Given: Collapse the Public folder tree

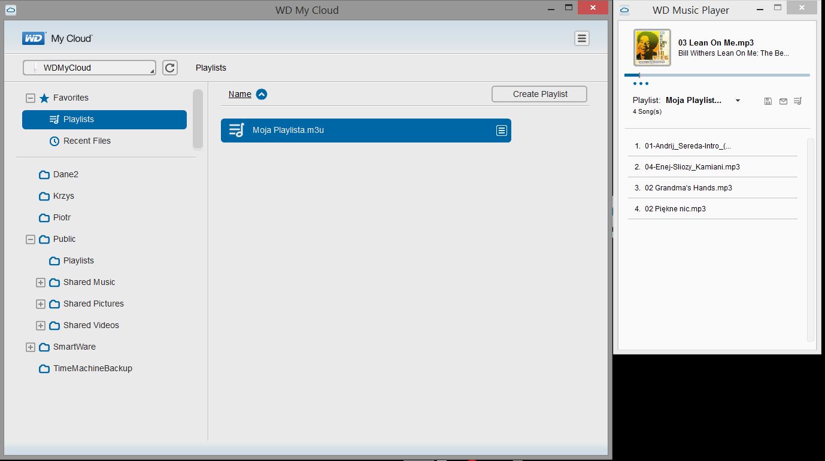Looking at the screenshot, I should 31,239.
